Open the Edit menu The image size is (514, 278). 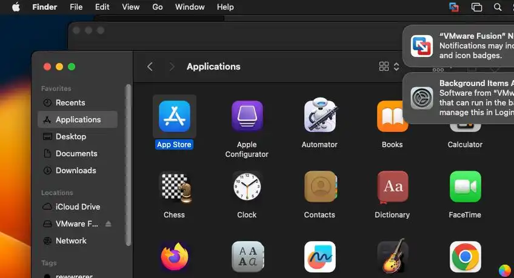[102, 7]
